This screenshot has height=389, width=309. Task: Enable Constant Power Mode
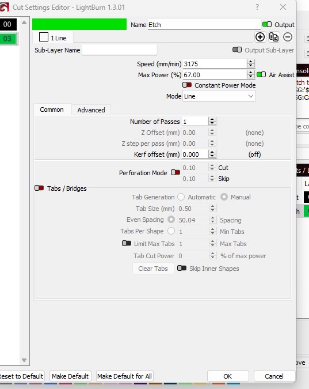click(187, 85)
